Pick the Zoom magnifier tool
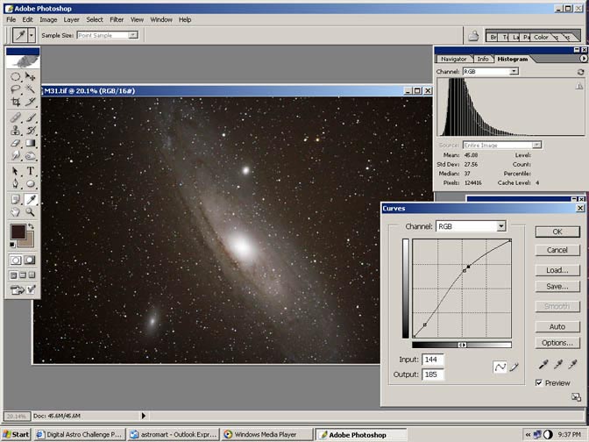Viewport: 589px width, 442px height. (31, 211)
